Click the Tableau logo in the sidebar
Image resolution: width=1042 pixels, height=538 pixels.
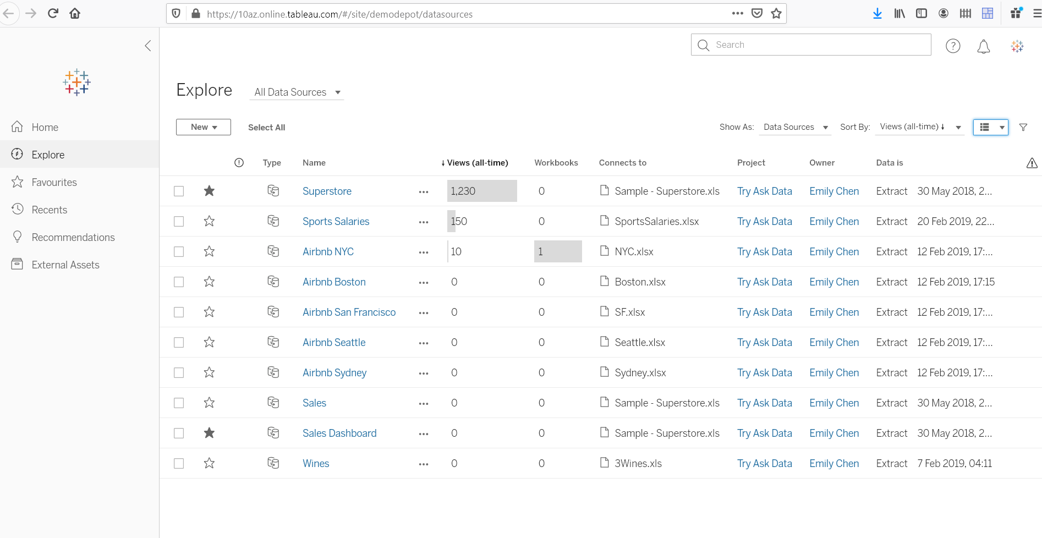click(x=76, y=83)
